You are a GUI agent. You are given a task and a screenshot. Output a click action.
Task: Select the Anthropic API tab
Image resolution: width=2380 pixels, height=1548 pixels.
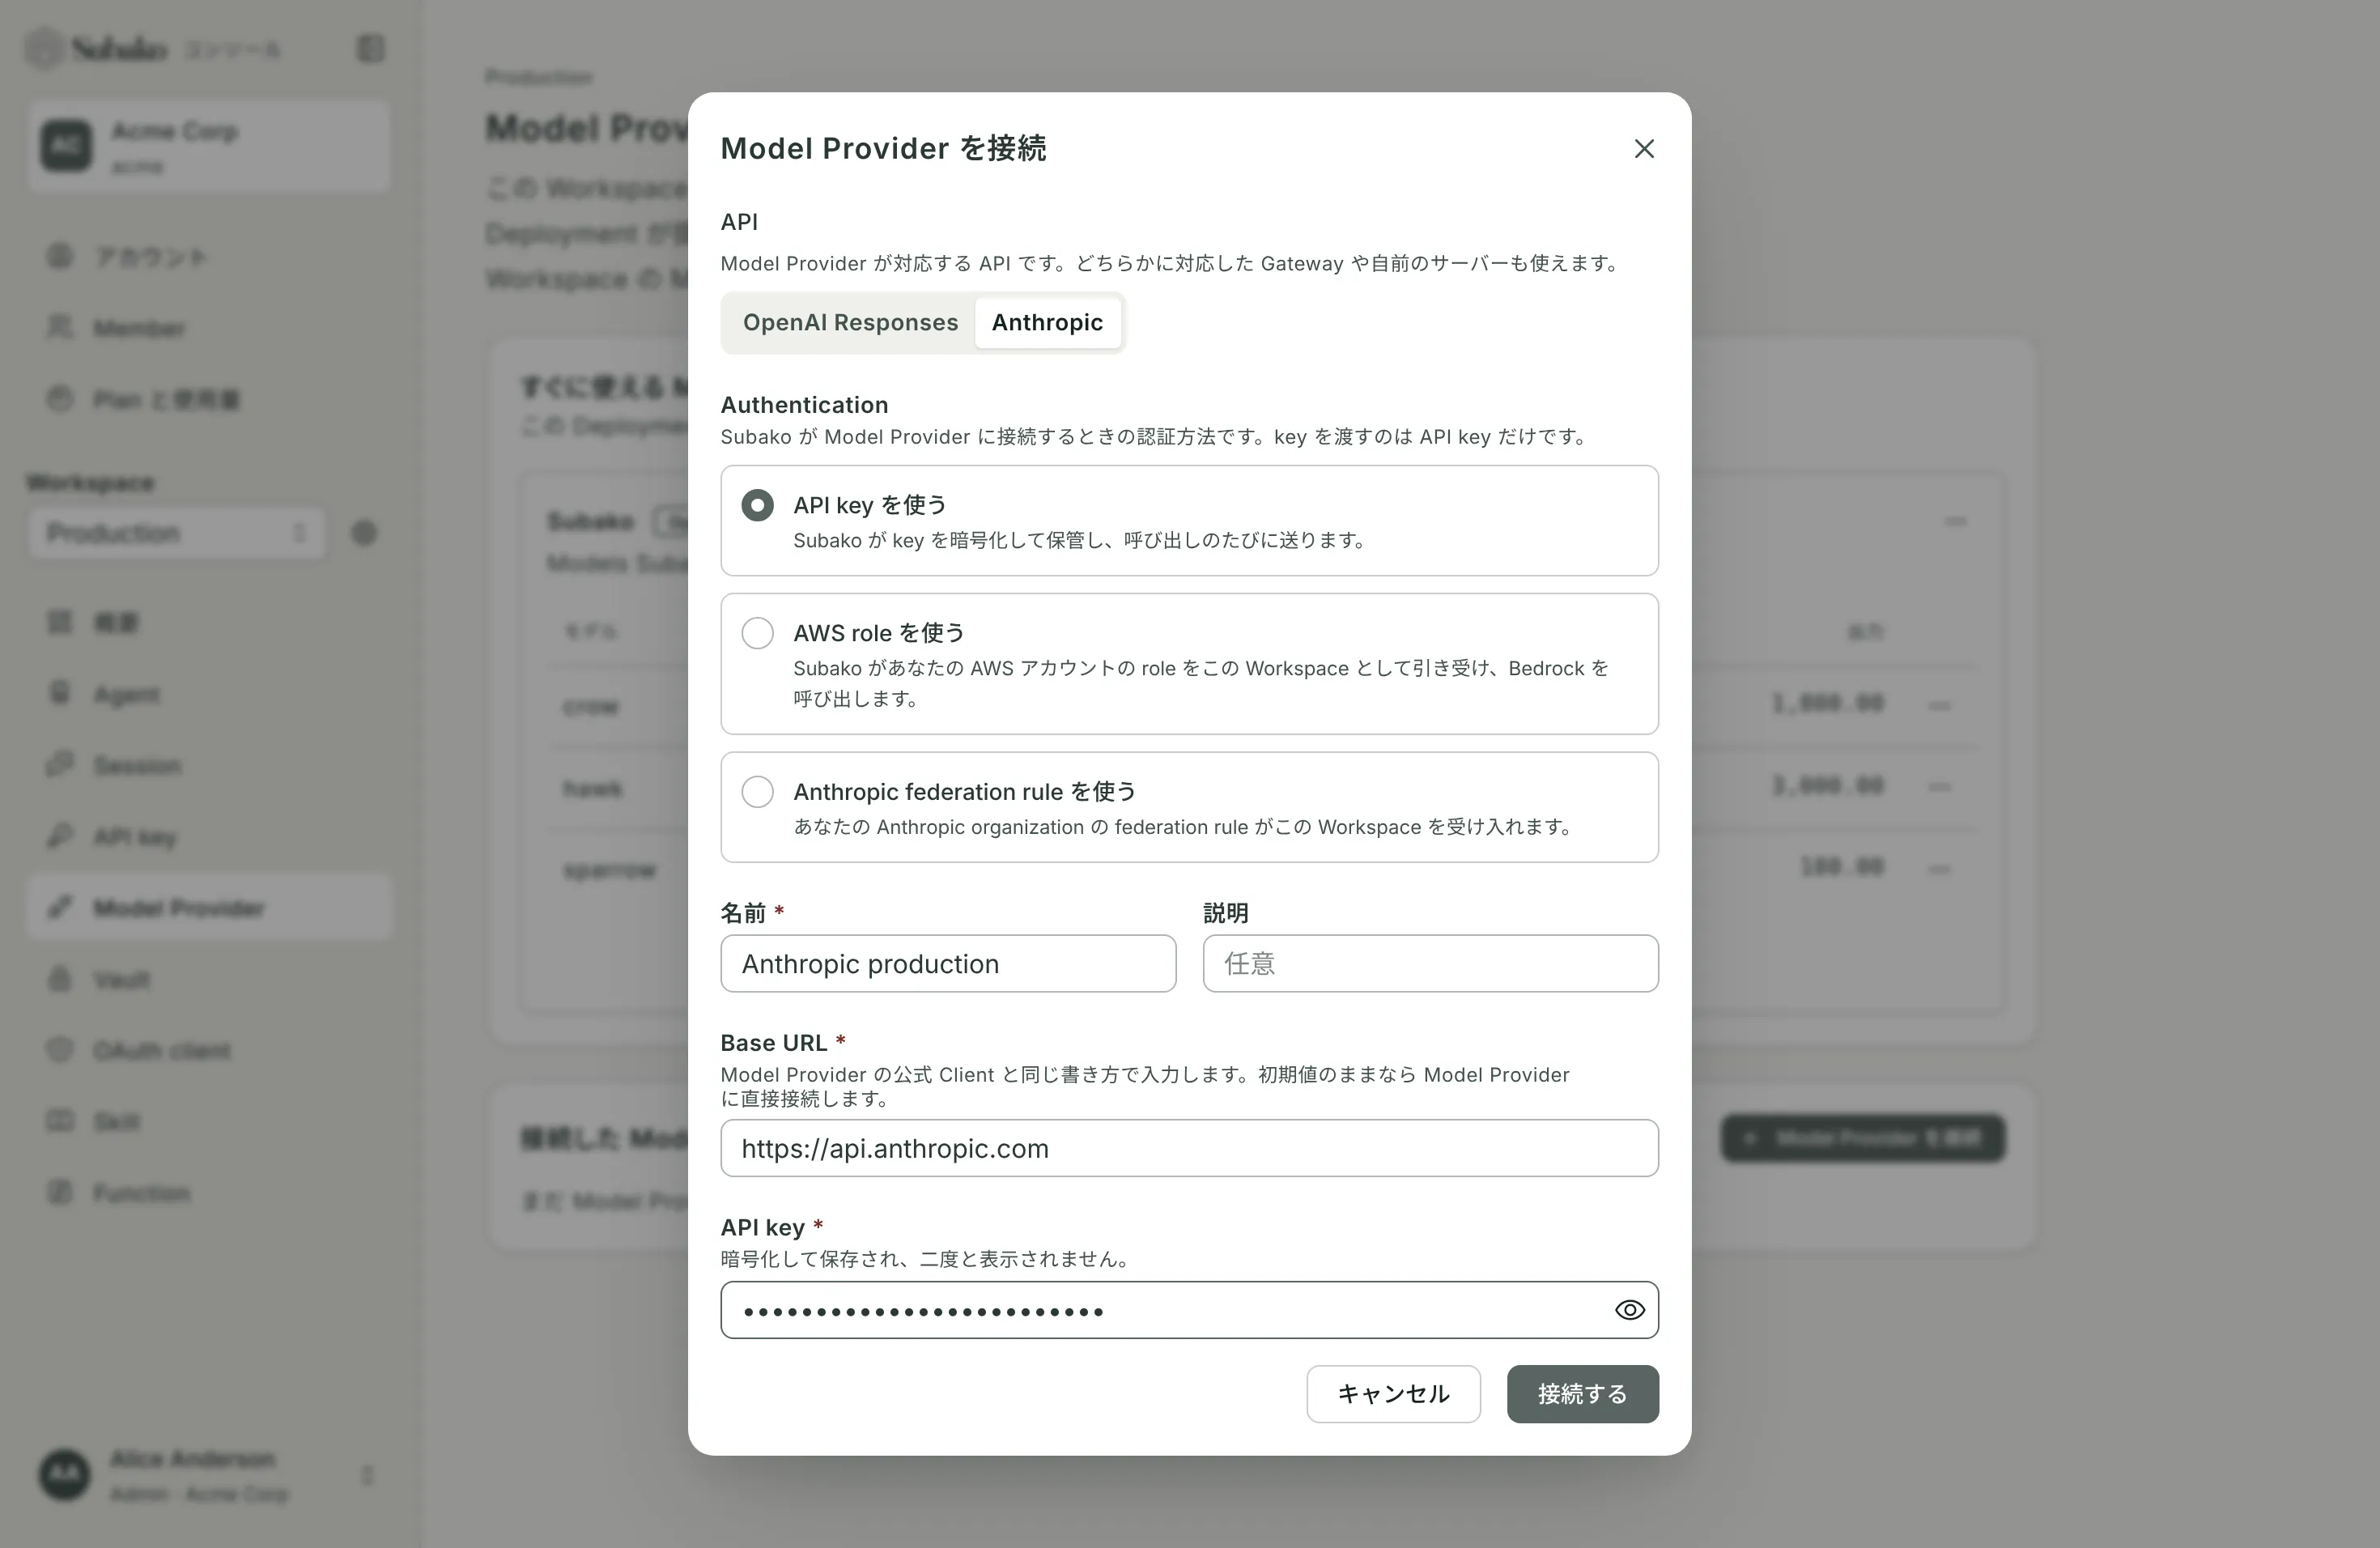click(x=1047, y=323)
